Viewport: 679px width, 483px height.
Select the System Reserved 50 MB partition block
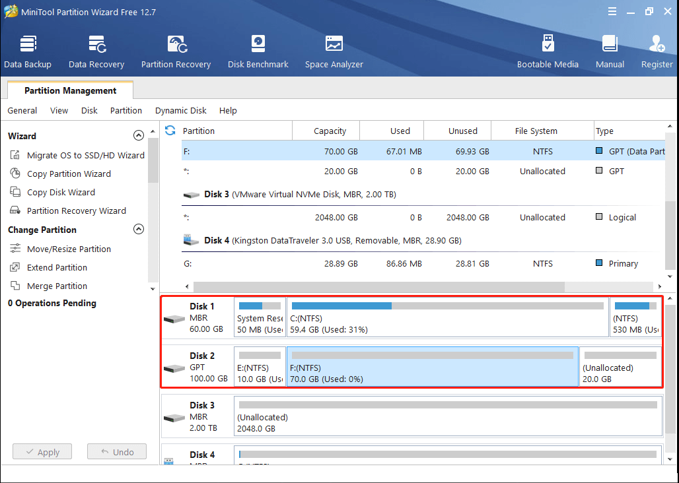(260, 317)
